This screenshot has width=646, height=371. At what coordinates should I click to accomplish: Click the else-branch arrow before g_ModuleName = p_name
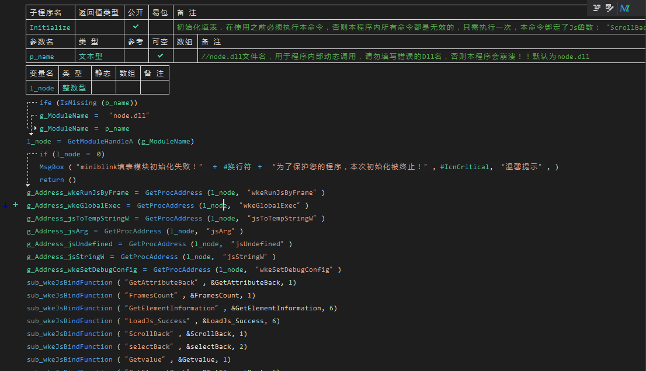(x=34, y=128)
